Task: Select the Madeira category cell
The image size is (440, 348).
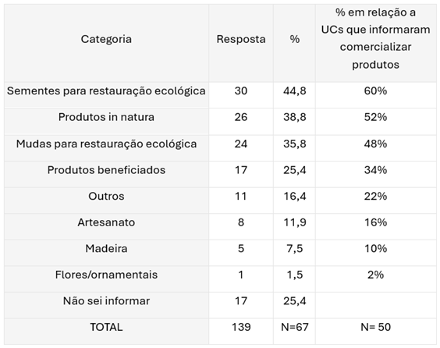Action: pyautogui.click(x=106, y=253)
